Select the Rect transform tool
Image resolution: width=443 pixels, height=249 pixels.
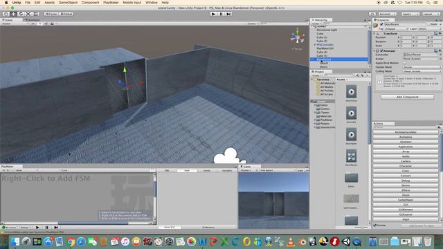tap(36, 14)
